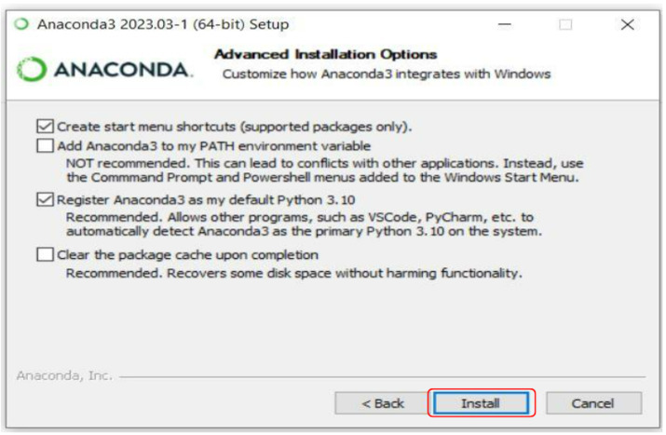Viewport: 666px width, 435px height.
Task: Go back with the Back button
Action: (383, 403)
